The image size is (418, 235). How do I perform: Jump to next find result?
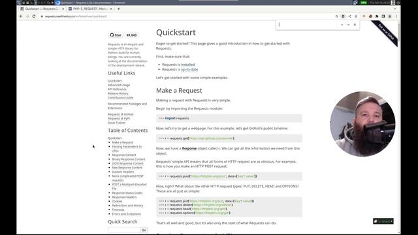[348, 25]
